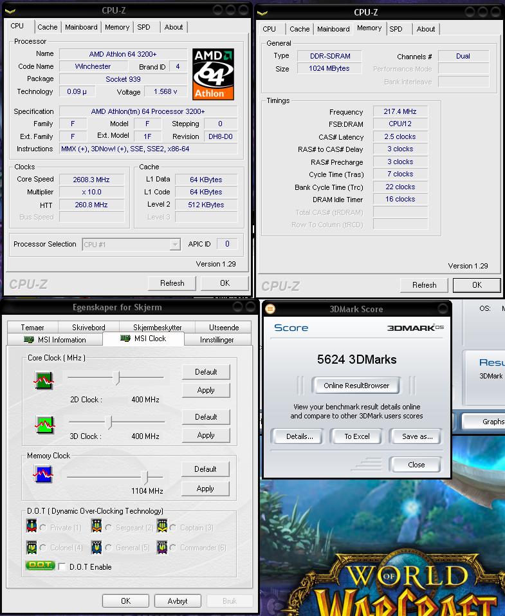Click the 3DMark Score window orange icon
This screenshot has width=505, height=616.
[270, 309]
